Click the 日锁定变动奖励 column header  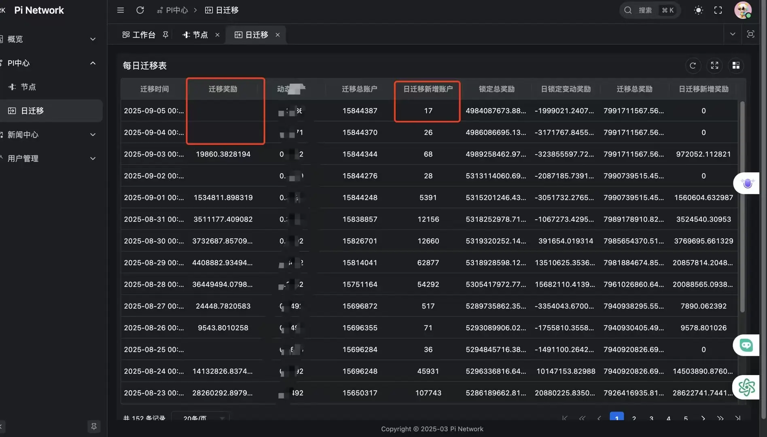coord(566,89)
